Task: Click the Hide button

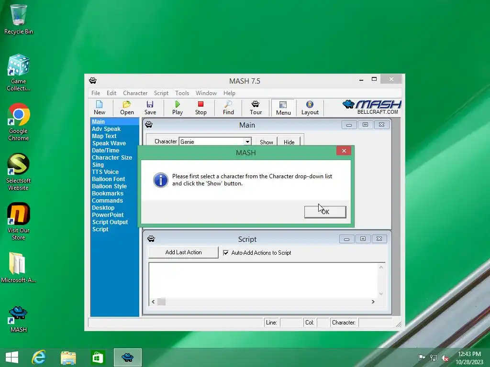Action: pos(289,142)
